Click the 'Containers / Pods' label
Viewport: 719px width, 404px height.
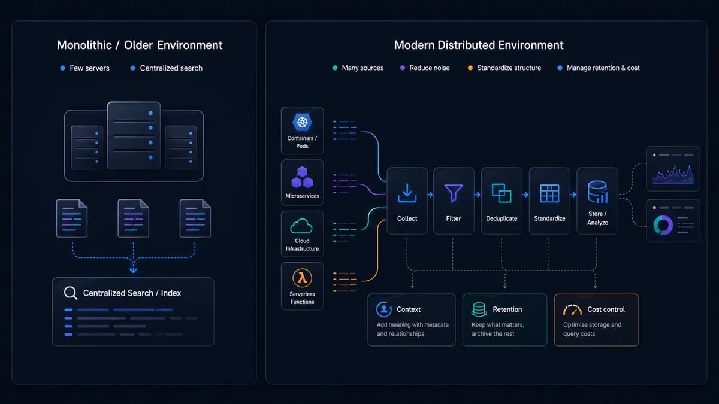coord(302,142)
